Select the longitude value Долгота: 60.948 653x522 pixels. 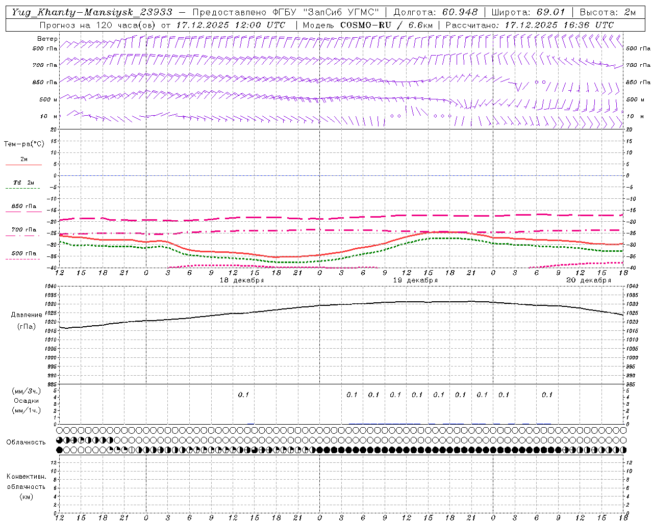tap(436, 12)
